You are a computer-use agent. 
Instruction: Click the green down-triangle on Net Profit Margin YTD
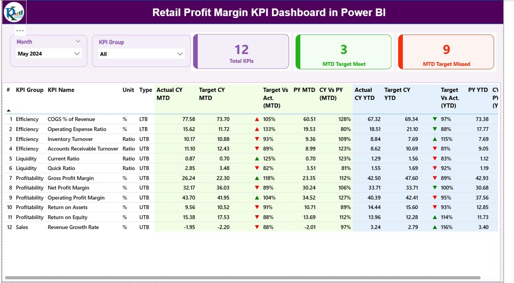click(434, 188)
